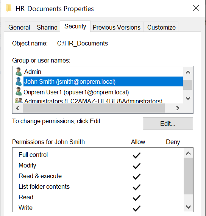
Task: Click the Permissions for John Smith label
Action: pos(48,142)
